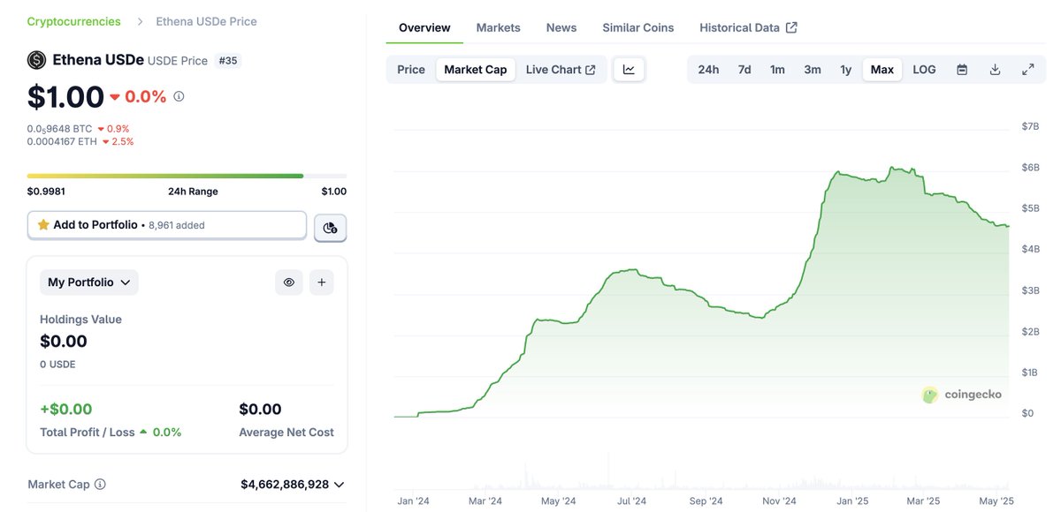Open the price info tooltip icon
1061x512 pixels.
179,96
